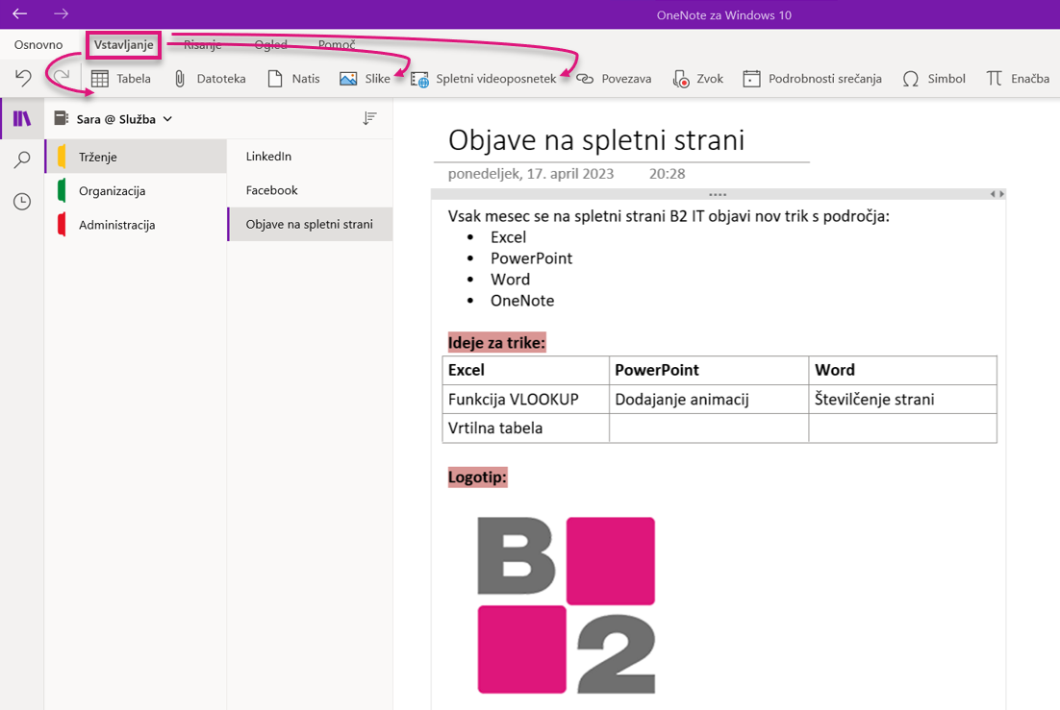
Task: Insert a symbol with Simbol
Action: [934, 79]
